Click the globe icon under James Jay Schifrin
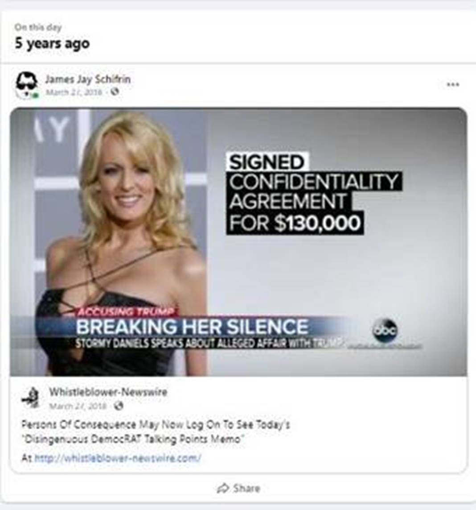Viewport: 476px width, 510px height. click(x=115, y=92)
